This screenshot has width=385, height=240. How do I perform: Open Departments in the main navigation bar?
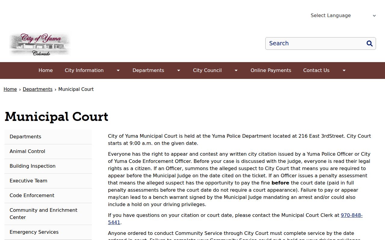148,70
